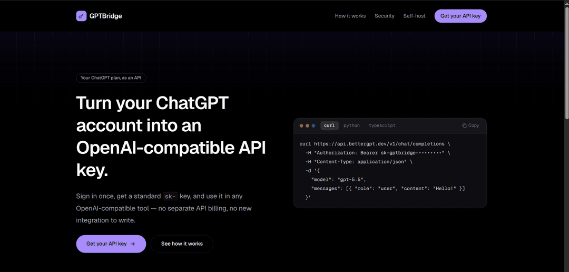Screen dimensions: 569x272
Task: Click the GPTBridge key logo icon
Action: (81, 16)
